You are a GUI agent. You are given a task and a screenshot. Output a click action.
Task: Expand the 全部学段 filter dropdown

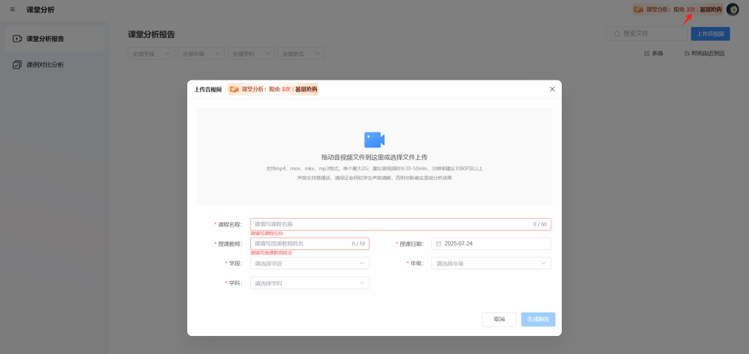pyautogui.click(x=151, y=53)
